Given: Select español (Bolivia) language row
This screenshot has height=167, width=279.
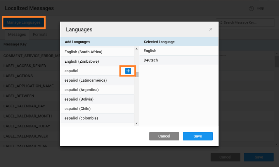Looking at the screenshot, I should pyautogui.click(x=79, y=99).
